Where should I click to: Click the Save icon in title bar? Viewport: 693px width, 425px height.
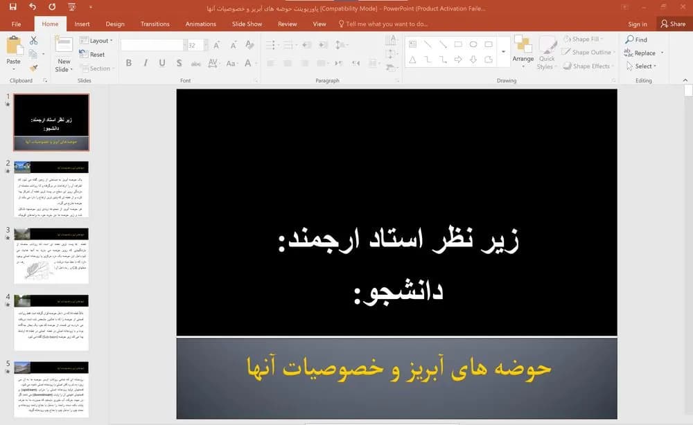pyautogui.click(x=12, y=7)
